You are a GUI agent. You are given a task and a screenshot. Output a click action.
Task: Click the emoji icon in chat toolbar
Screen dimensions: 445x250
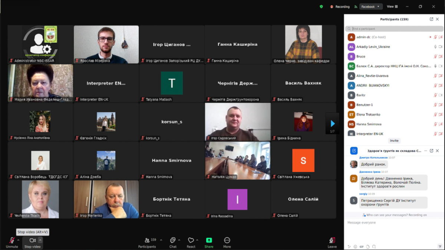355,247
